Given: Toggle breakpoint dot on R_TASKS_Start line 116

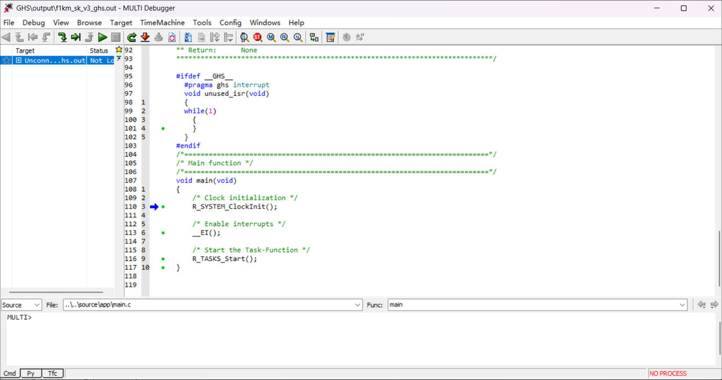Looking at the screenshot, I should point(163,259).
